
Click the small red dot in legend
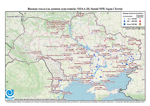click(140, 19)
